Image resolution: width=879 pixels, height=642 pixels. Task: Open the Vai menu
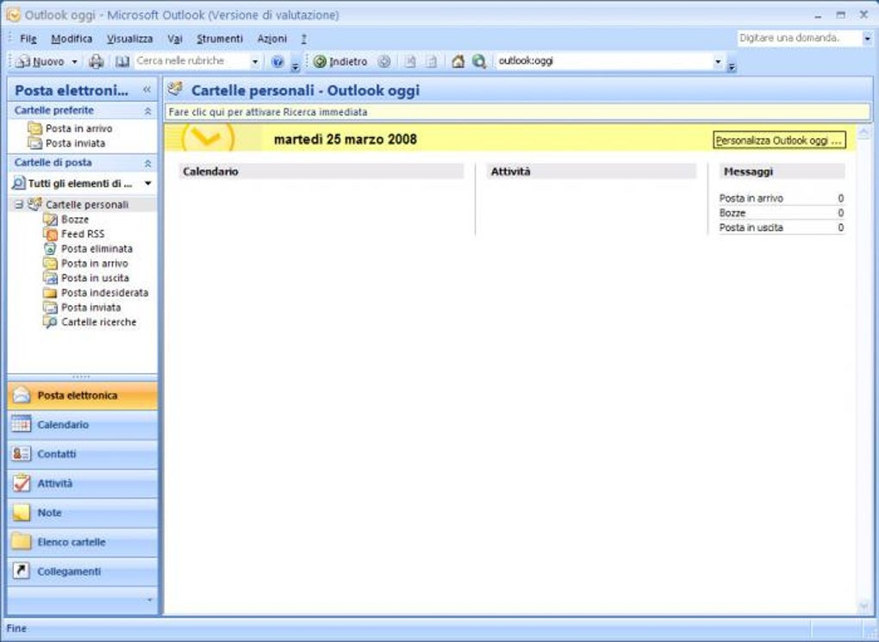[175, 39]
